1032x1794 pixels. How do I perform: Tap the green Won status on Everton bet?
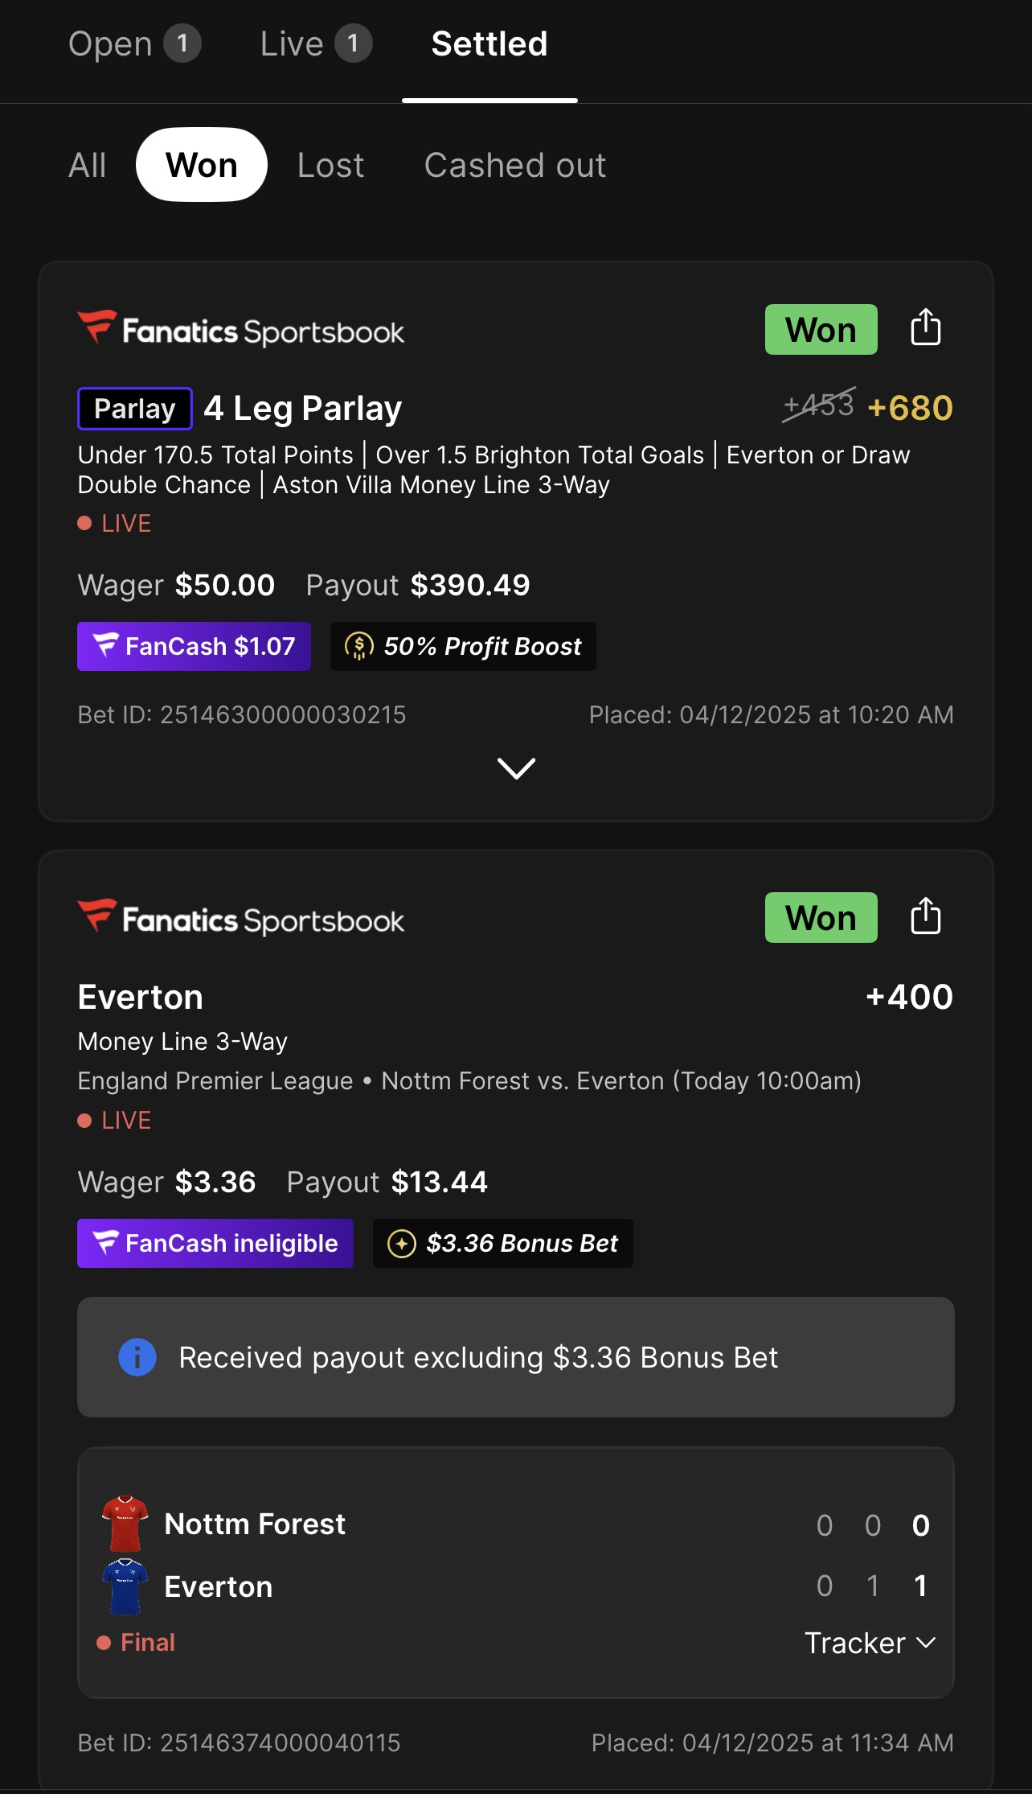pyautogui.click(x=821, y=917)
